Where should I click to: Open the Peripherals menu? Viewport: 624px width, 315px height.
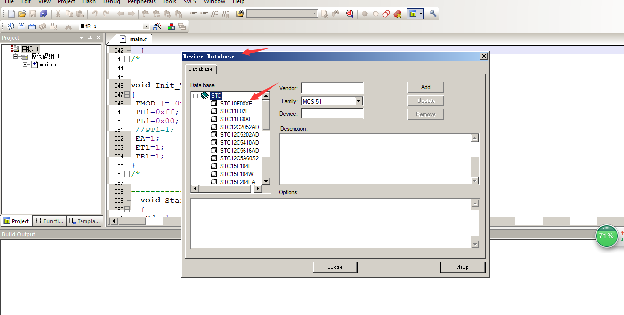coord(141,2)
